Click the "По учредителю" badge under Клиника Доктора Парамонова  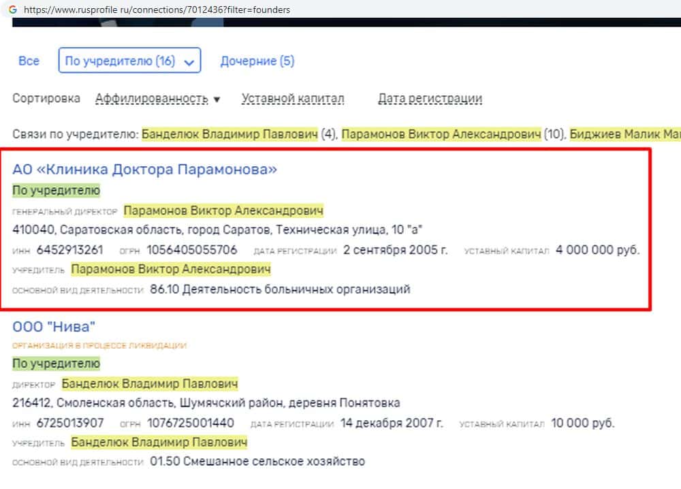click(56, 190)
